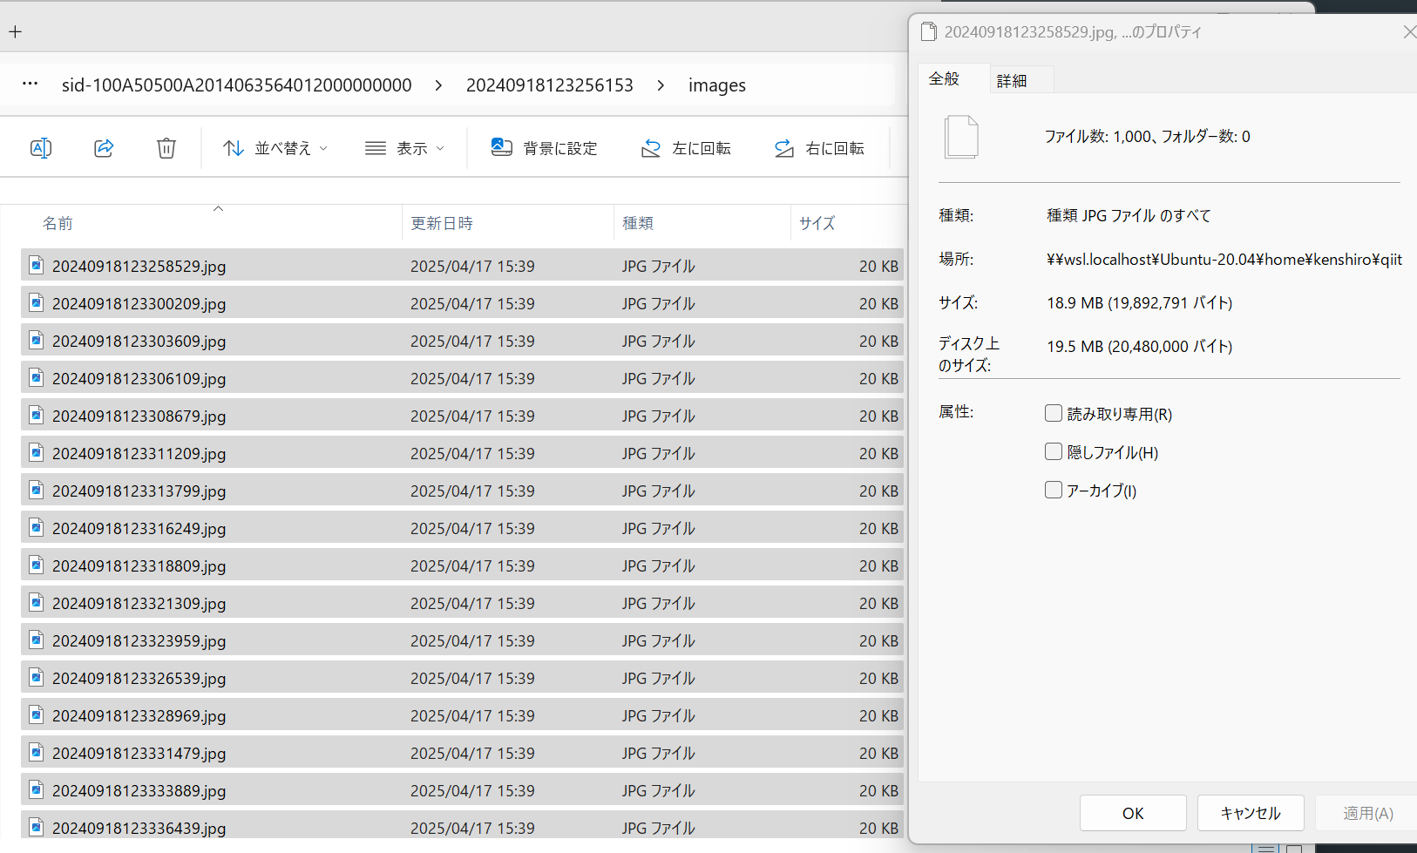Click the Delete trash icon
The width and height of the screenshot is (1417, 853).
click(x=166, y=147)
